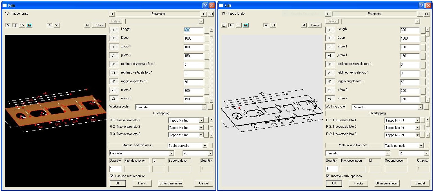Click y2 parameter button in right window

tap(330, 99)
